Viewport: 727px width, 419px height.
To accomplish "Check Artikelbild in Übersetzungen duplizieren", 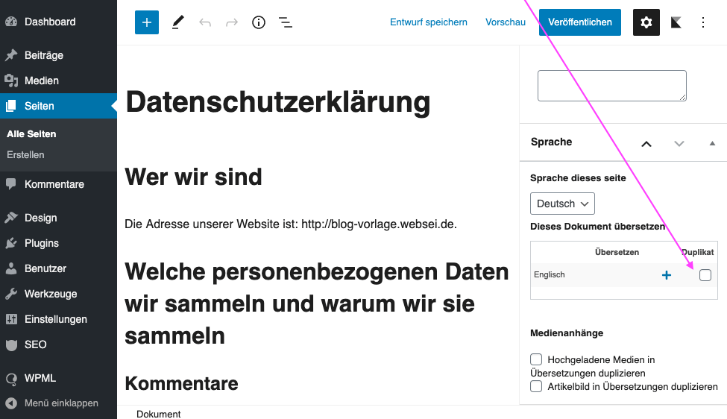I will coord(536,386).
